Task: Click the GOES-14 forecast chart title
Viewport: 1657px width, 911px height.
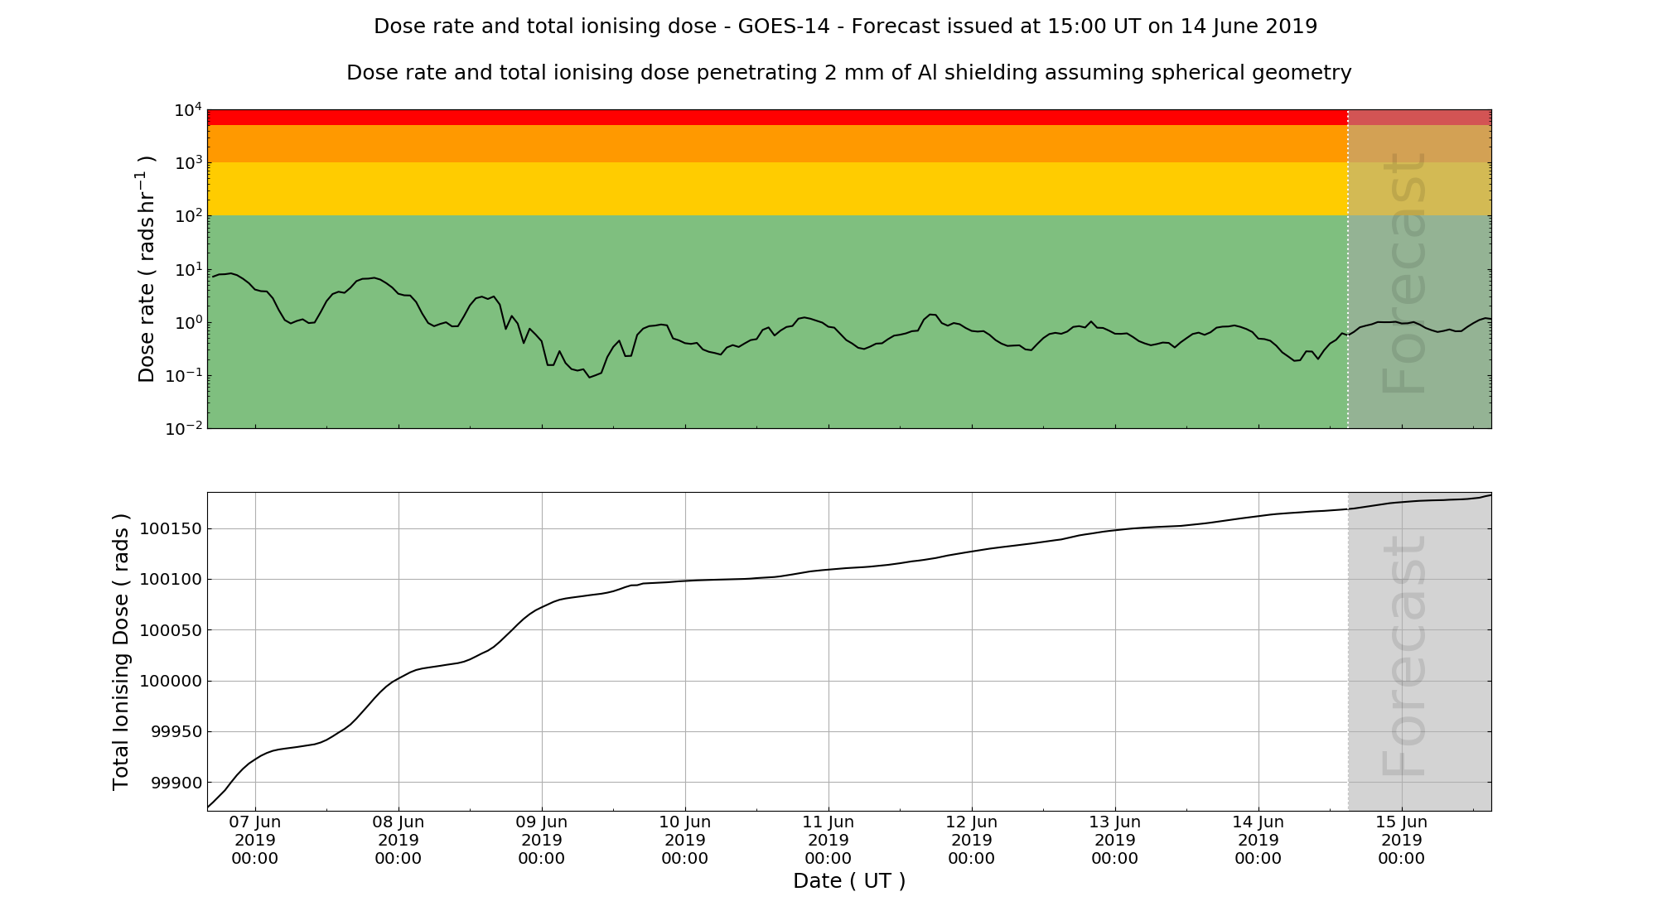Action: pyautogui.click(x=845, y=27)
